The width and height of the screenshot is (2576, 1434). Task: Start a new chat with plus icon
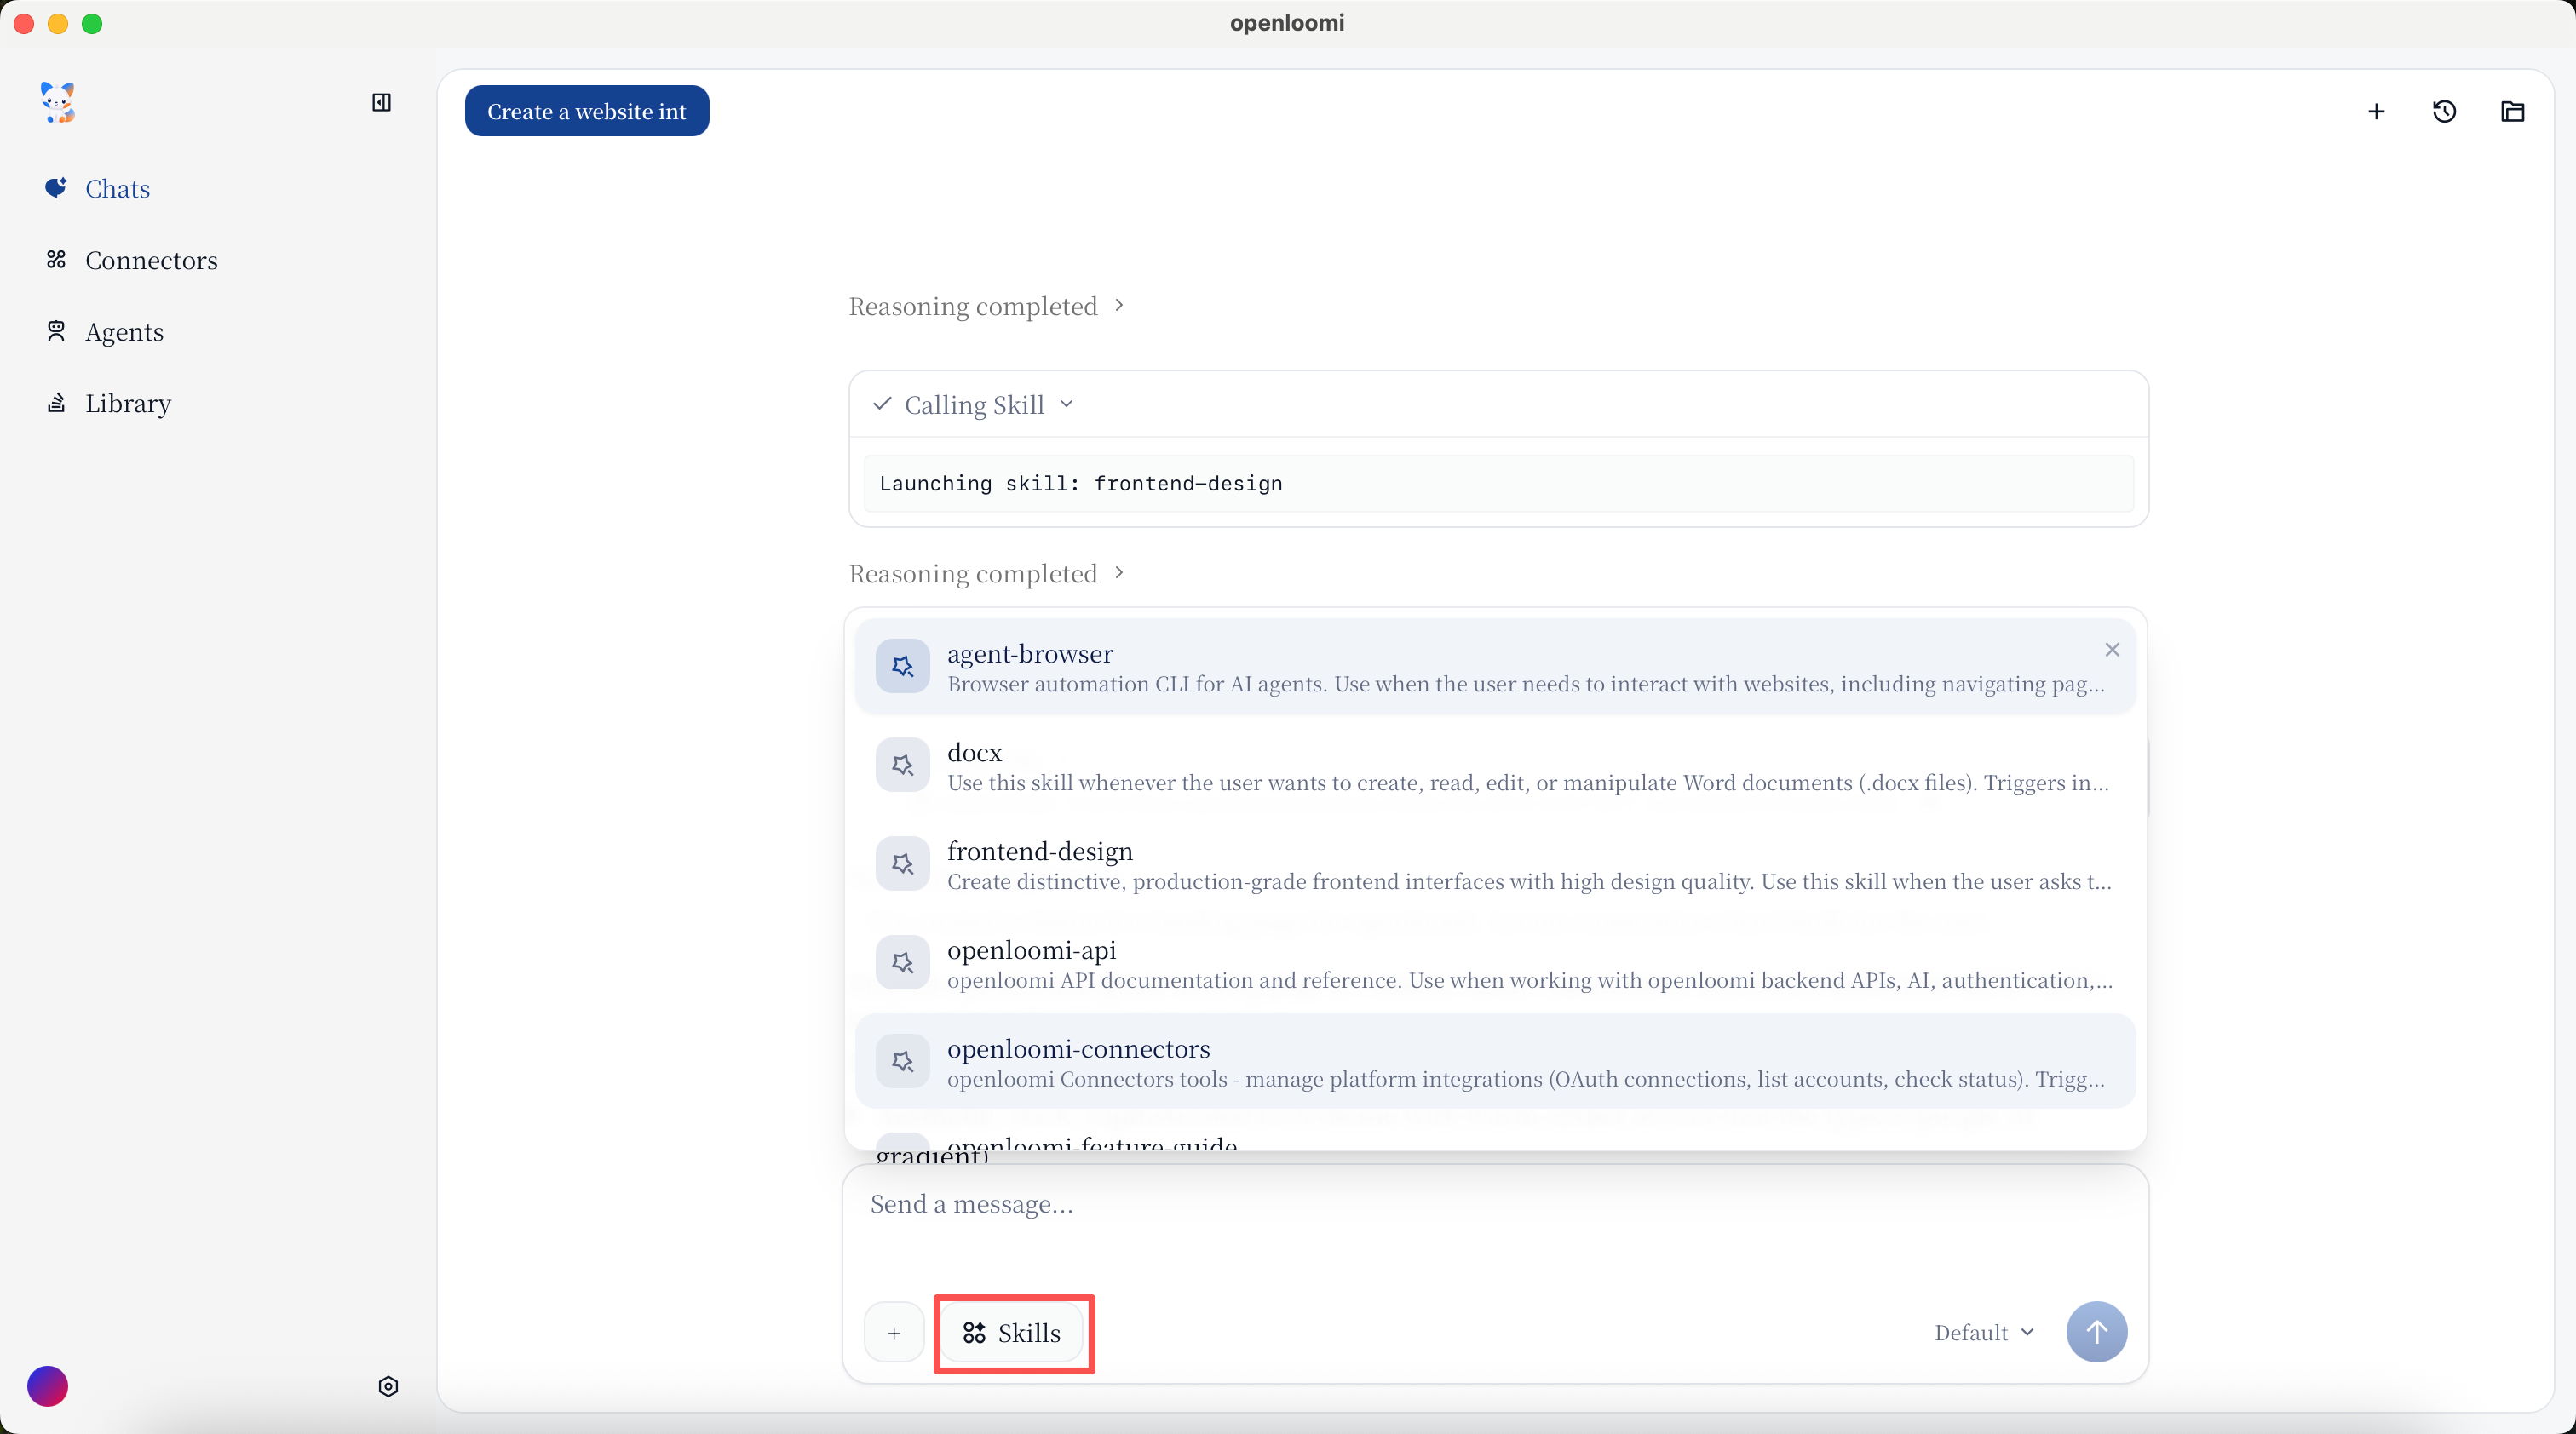[x=2376, y=111]
